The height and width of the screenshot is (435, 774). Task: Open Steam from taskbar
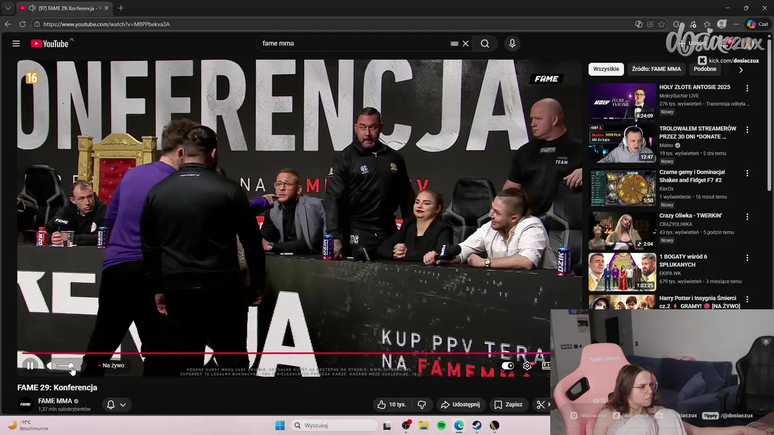477,425
